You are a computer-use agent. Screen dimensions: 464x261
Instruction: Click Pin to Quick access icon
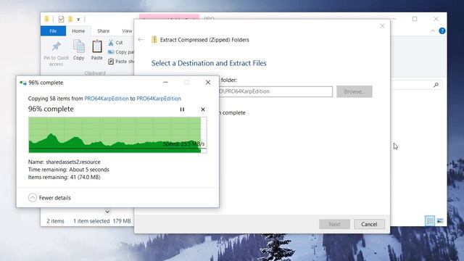pos(57,46)
